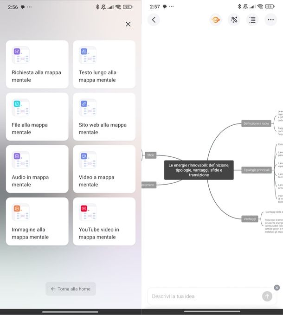
Task: Tap the red YouTube icon on its card
Action: (x=84, y=208)
